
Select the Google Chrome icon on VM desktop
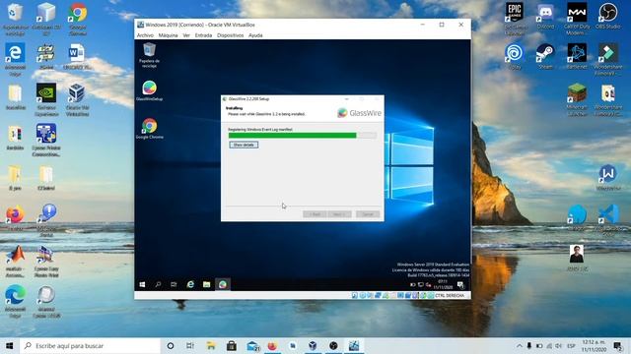tap(149, 129)
